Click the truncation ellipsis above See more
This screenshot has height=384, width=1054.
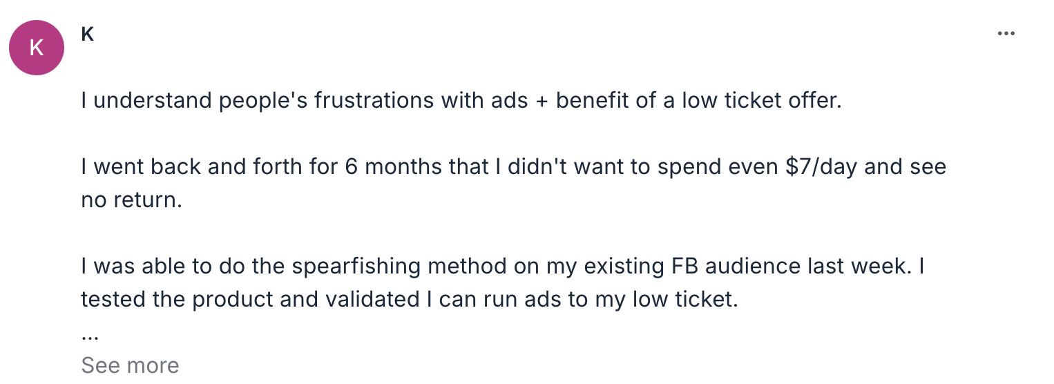[x=90, y=338]
